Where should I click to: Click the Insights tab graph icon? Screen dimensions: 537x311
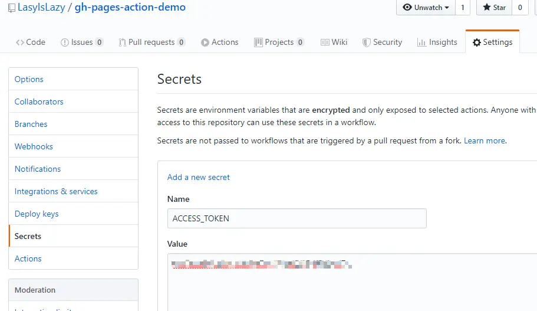point(421,42)
